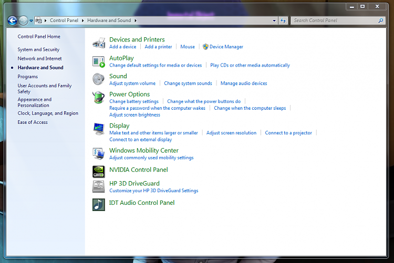Open Clock, Language, and Region

(x=48, y=113)
